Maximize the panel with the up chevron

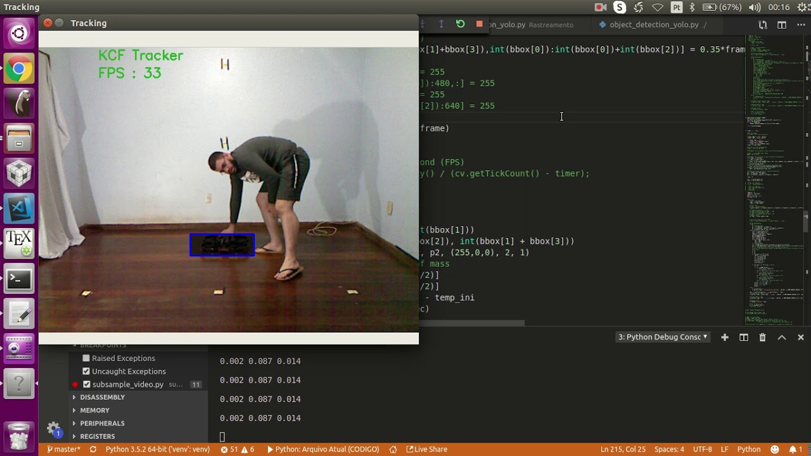click(x=782, y=338)
